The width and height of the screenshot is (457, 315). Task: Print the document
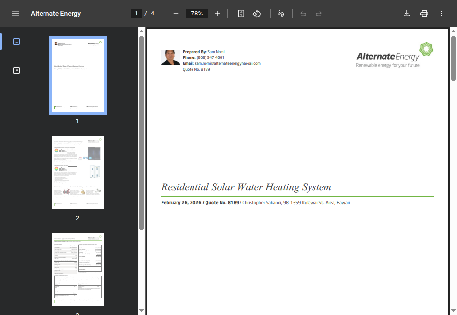pyautogui.click(x=424, y=14)
